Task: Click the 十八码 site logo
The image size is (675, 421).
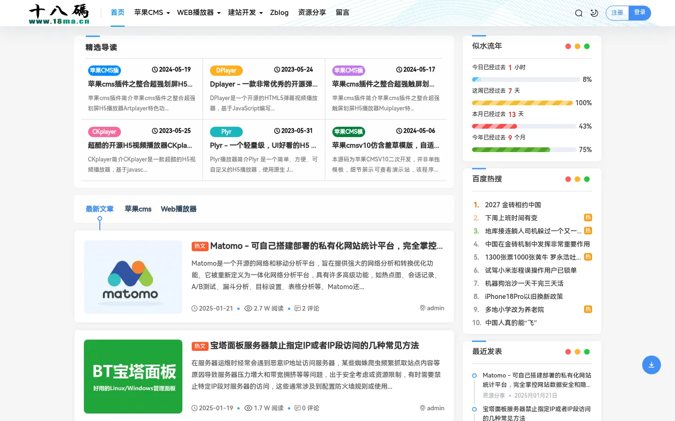Action: (59, 14)
